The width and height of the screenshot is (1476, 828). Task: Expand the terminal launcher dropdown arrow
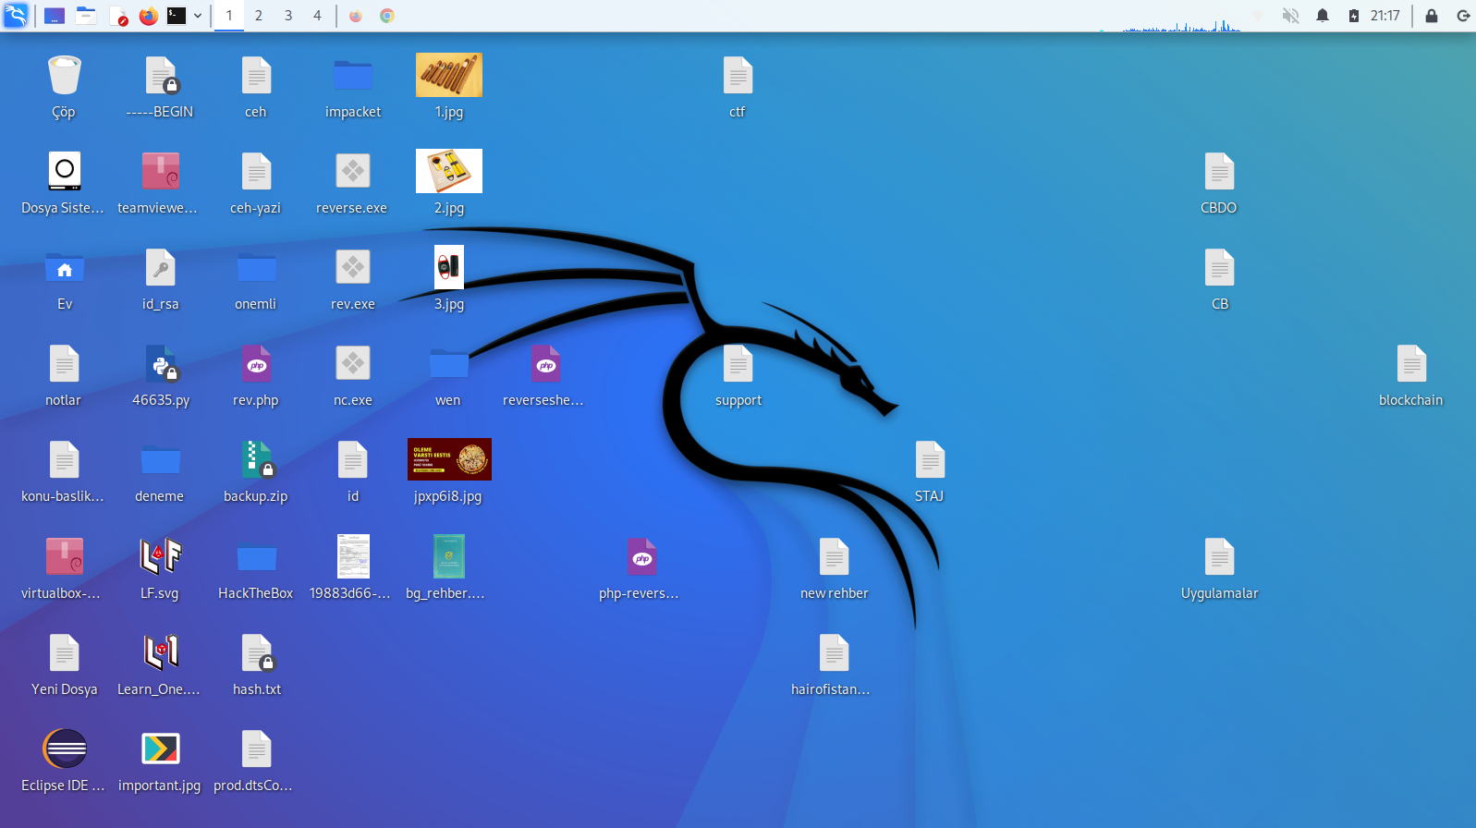pyautogui.click(x=198, y=16)
